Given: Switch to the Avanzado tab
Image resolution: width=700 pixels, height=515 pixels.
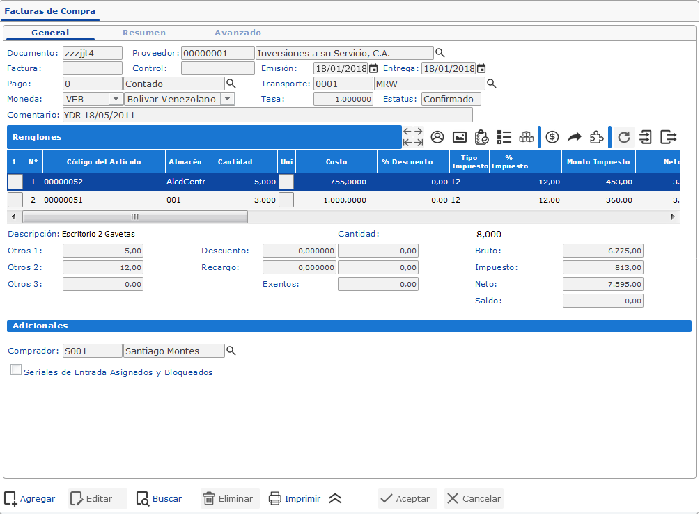Looking at the screenshot, I should click(238, 33).
